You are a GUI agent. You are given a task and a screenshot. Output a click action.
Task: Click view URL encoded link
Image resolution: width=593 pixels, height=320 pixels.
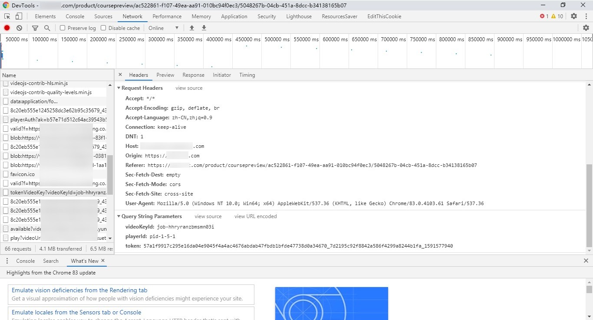click(x=255, y=216)
